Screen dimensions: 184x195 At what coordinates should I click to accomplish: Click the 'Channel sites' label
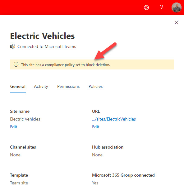click(23, 147)
